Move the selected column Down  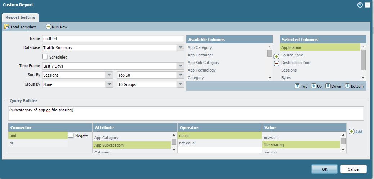tap(328, 86)
